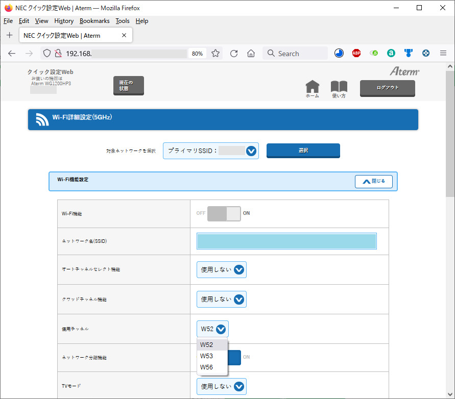Open the Bookmarks menu

(94, 21)
